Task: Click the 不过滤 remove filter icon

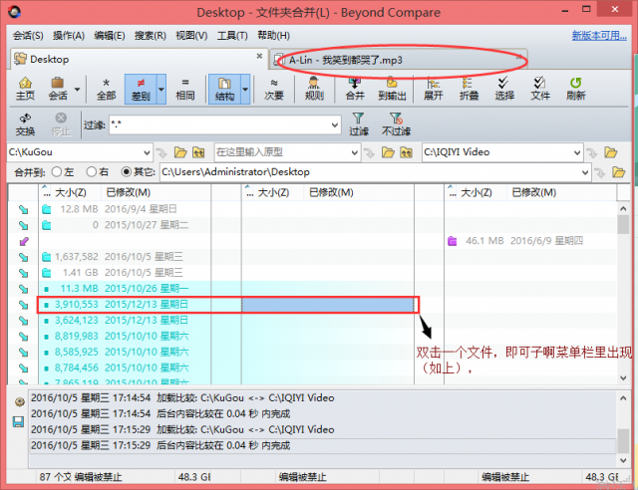Action: [396, 124]
